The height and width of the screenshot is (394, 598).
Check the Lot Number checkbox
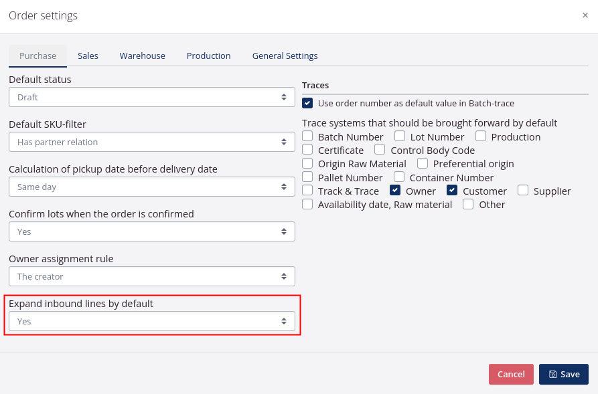(400, 136)
